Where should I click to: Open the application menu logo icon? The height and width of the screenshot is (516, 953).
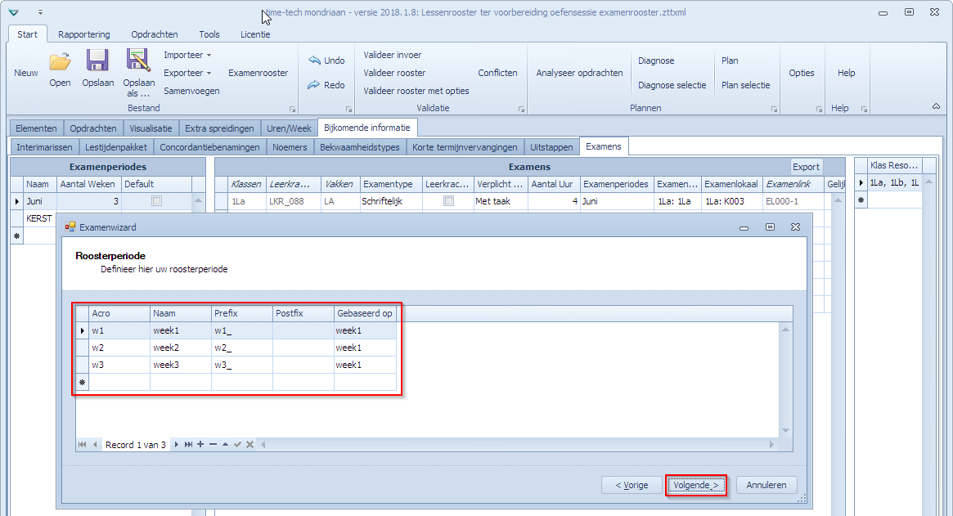click(x=13, y=12)
